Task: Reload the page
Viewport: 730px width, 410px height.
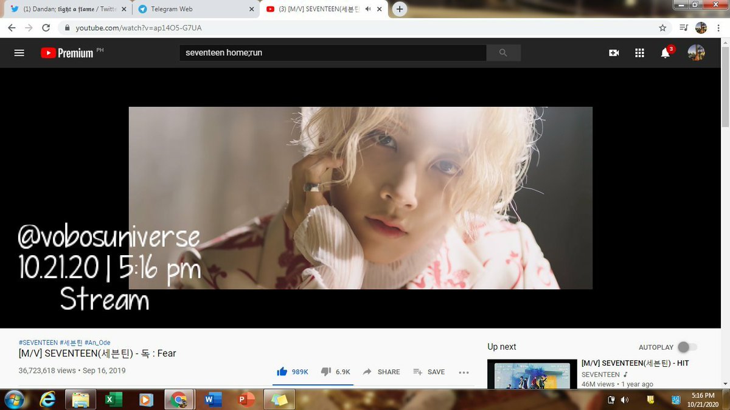Action: pos(46,28)
